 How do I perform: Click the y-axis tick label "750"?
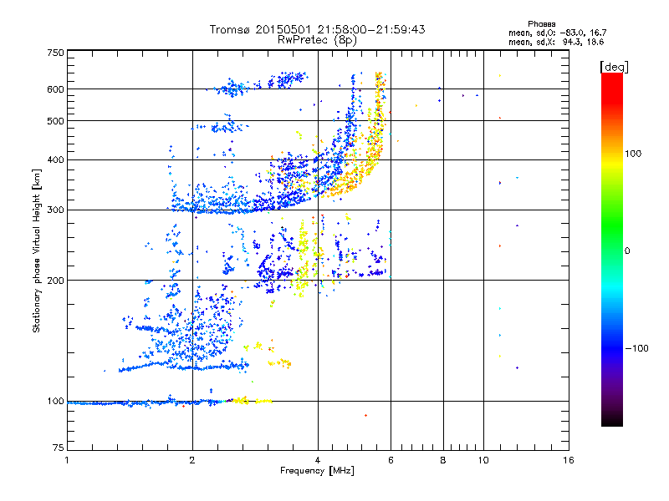(x=56, y=53)
